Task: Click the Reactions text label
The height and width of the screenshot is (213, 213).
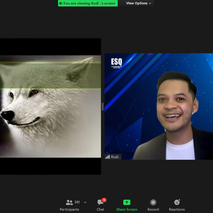Action: coord(177,209)
